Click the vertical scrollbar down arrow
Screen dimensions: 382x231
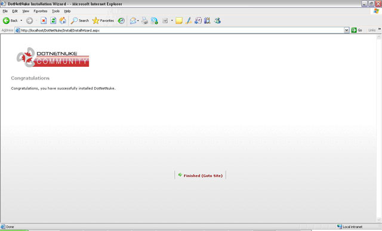click(379, 220)
